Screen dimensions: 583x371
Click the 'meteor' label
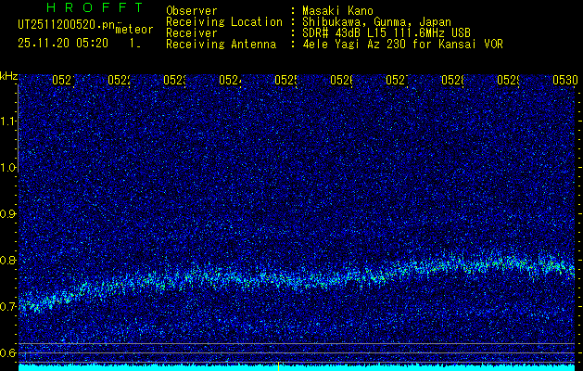[134, 30]
